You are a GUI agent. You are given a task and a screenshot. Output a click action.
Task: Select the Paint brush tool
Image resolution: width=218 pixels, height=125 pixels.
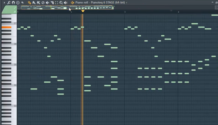click(34, 3)
